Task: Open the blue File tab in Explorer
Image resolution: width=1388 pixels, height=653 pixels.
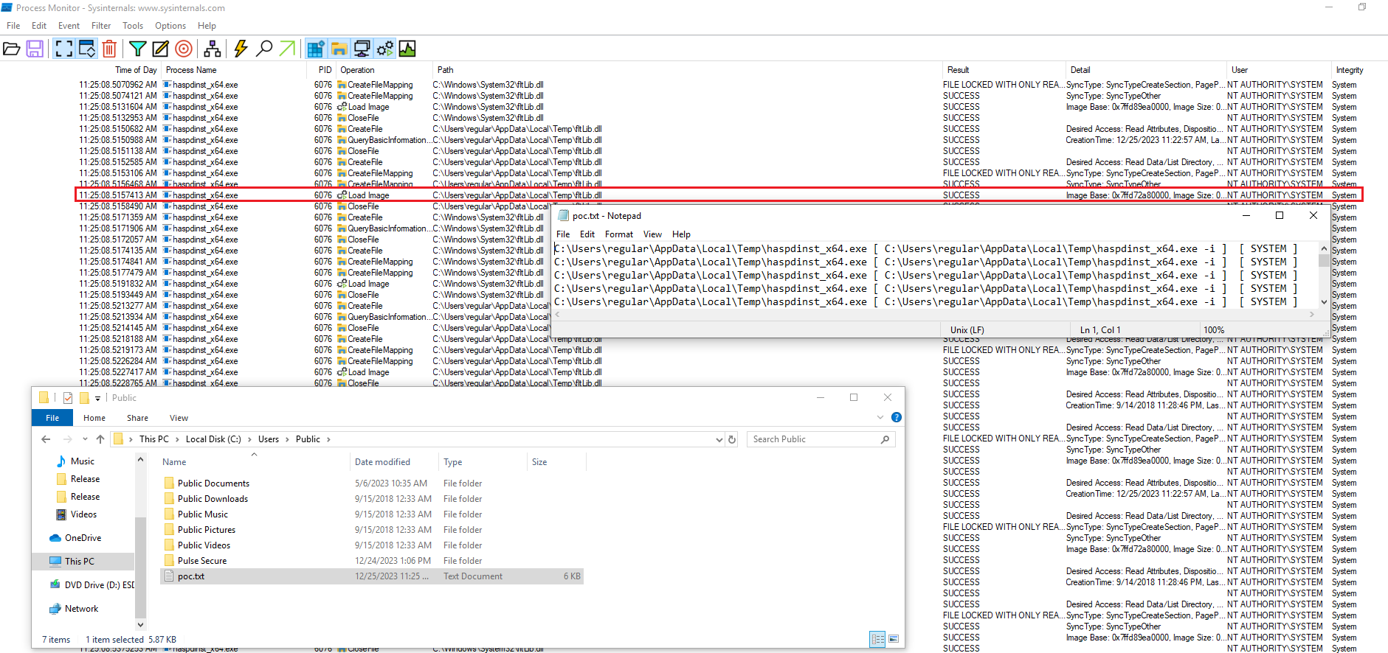Action: [x=52, y=418]
